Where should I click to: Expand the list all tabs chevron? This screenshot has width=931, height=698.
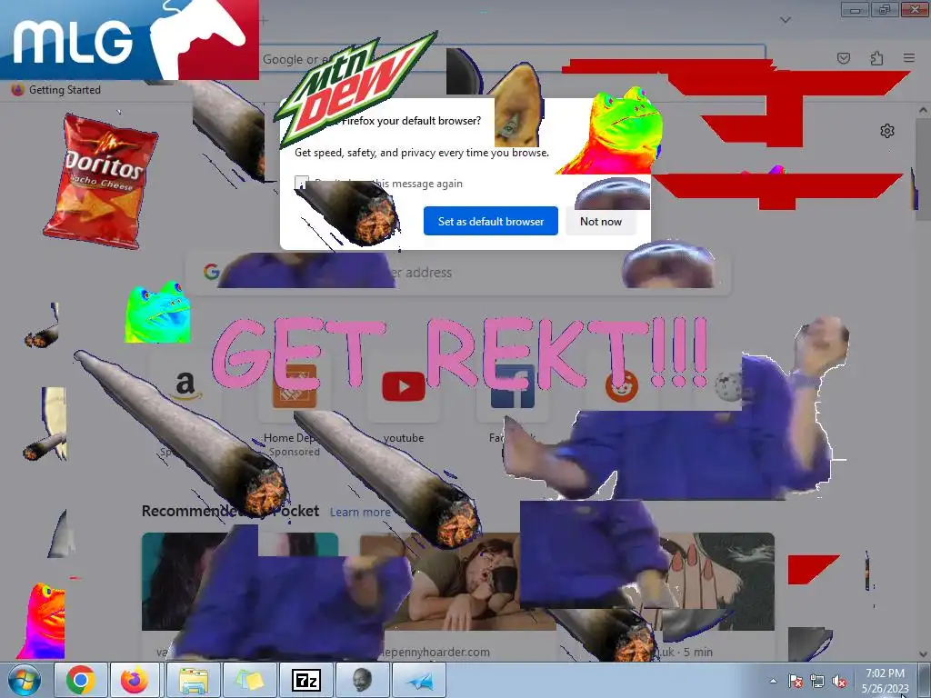(x=786, y=20)
